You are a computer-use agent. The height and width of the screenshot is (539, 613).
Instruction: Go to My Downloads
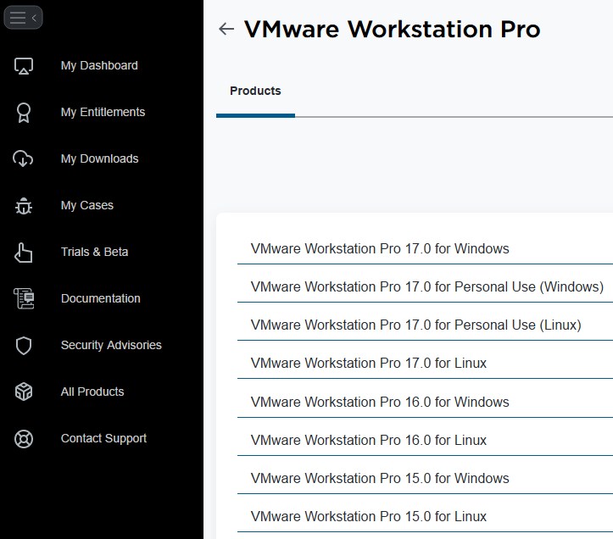pos(100,158)
